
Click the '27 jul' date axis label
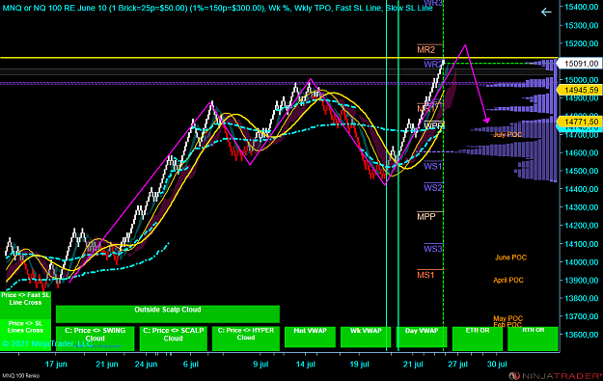pos(457,364)
